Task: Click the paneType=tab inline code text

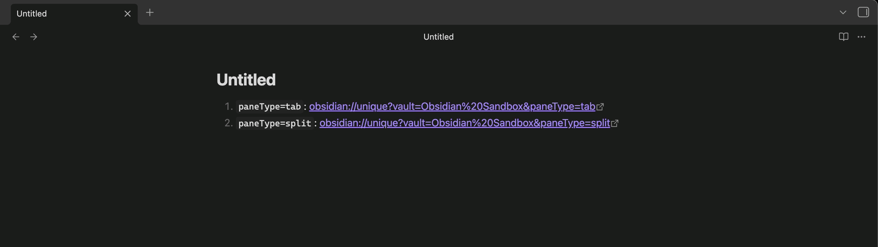Action: click(269, 107)
